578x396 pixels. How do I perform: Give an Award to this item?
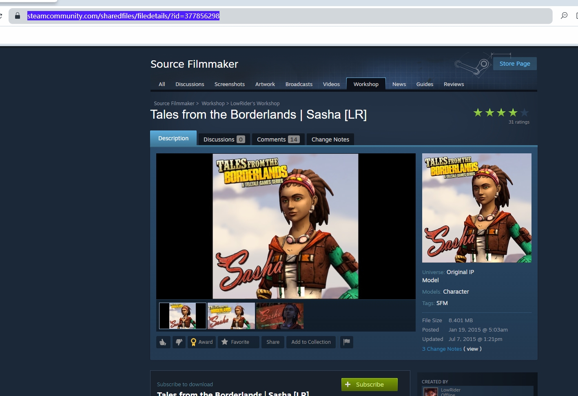click(202, 342)
